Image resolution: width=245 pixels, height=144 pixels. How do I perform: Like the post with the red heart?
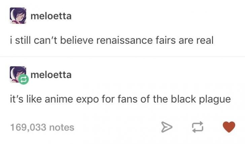pos(229,127)
